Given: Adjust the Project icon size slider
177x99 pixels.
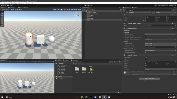Looking at the screenshot, I should [x=118, y=92].
